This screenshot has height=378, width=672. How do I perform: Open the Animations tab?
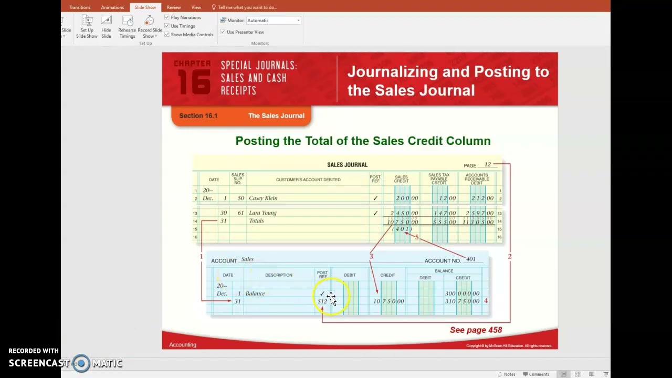coord(112,7)
